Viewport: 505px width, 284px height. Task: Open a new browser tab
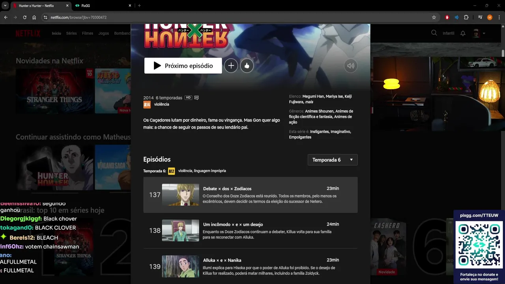(139, 6)
